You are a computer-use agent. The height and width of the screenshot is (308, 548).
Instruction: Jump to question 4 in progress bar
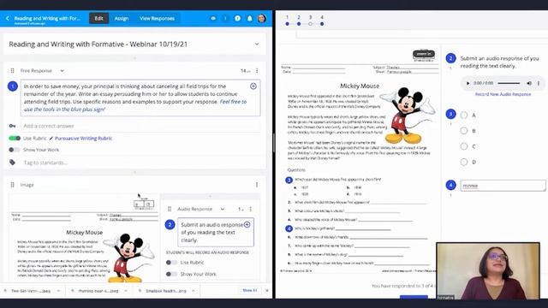(322, 24)
